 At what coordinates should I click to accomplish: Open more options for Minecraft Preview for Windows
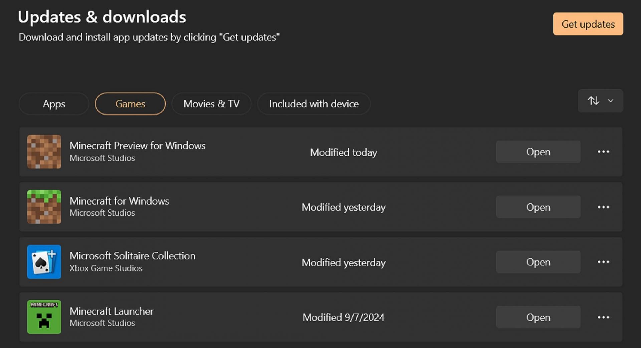603,152
